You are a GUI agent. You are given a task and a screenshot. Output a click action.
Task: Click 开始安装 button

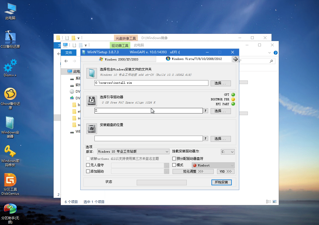(221, 182)
